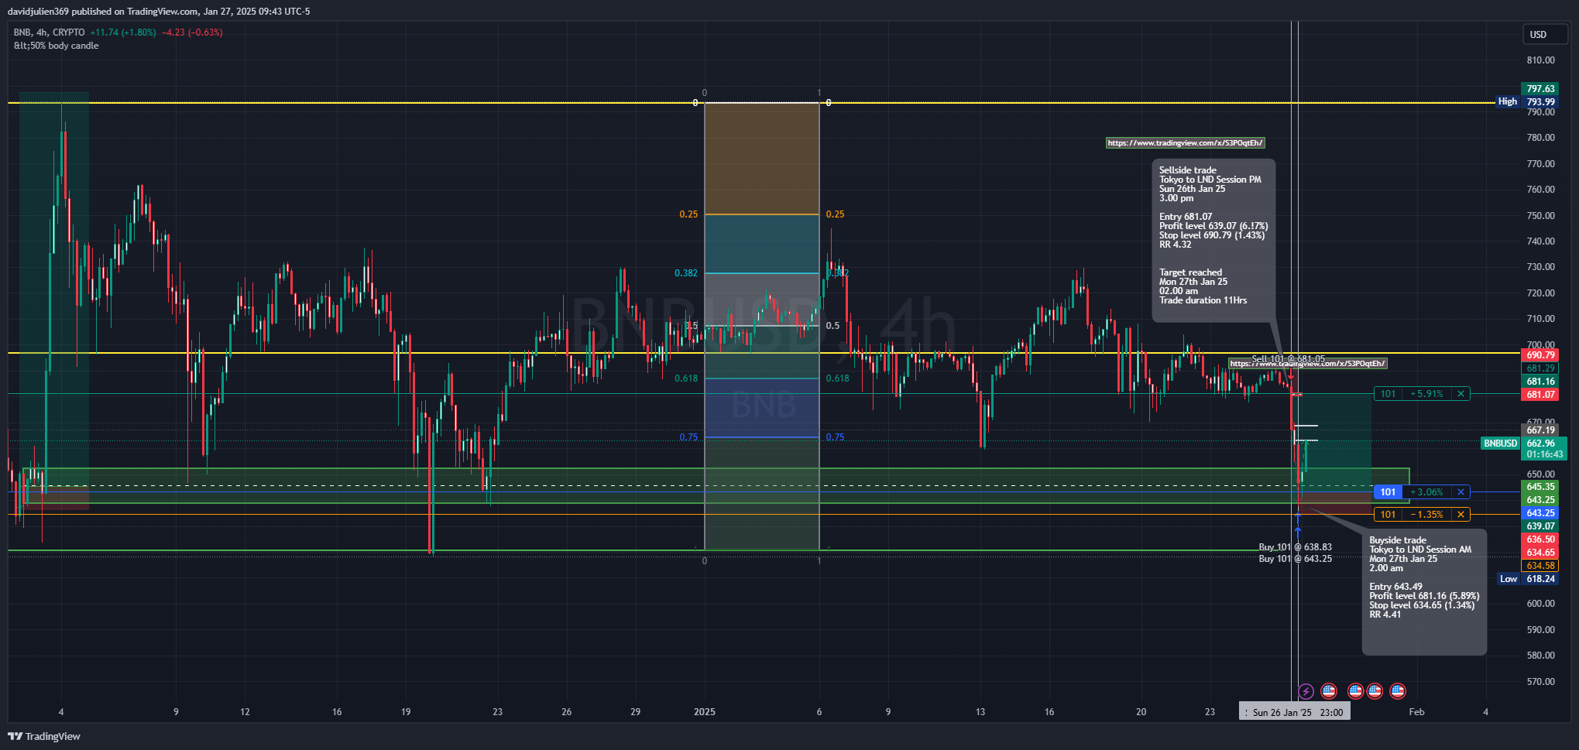The height and width of the screenshot is (750, 1579).
Task: Click the red 690.79 price axis label
Action: click(1541, 355)
